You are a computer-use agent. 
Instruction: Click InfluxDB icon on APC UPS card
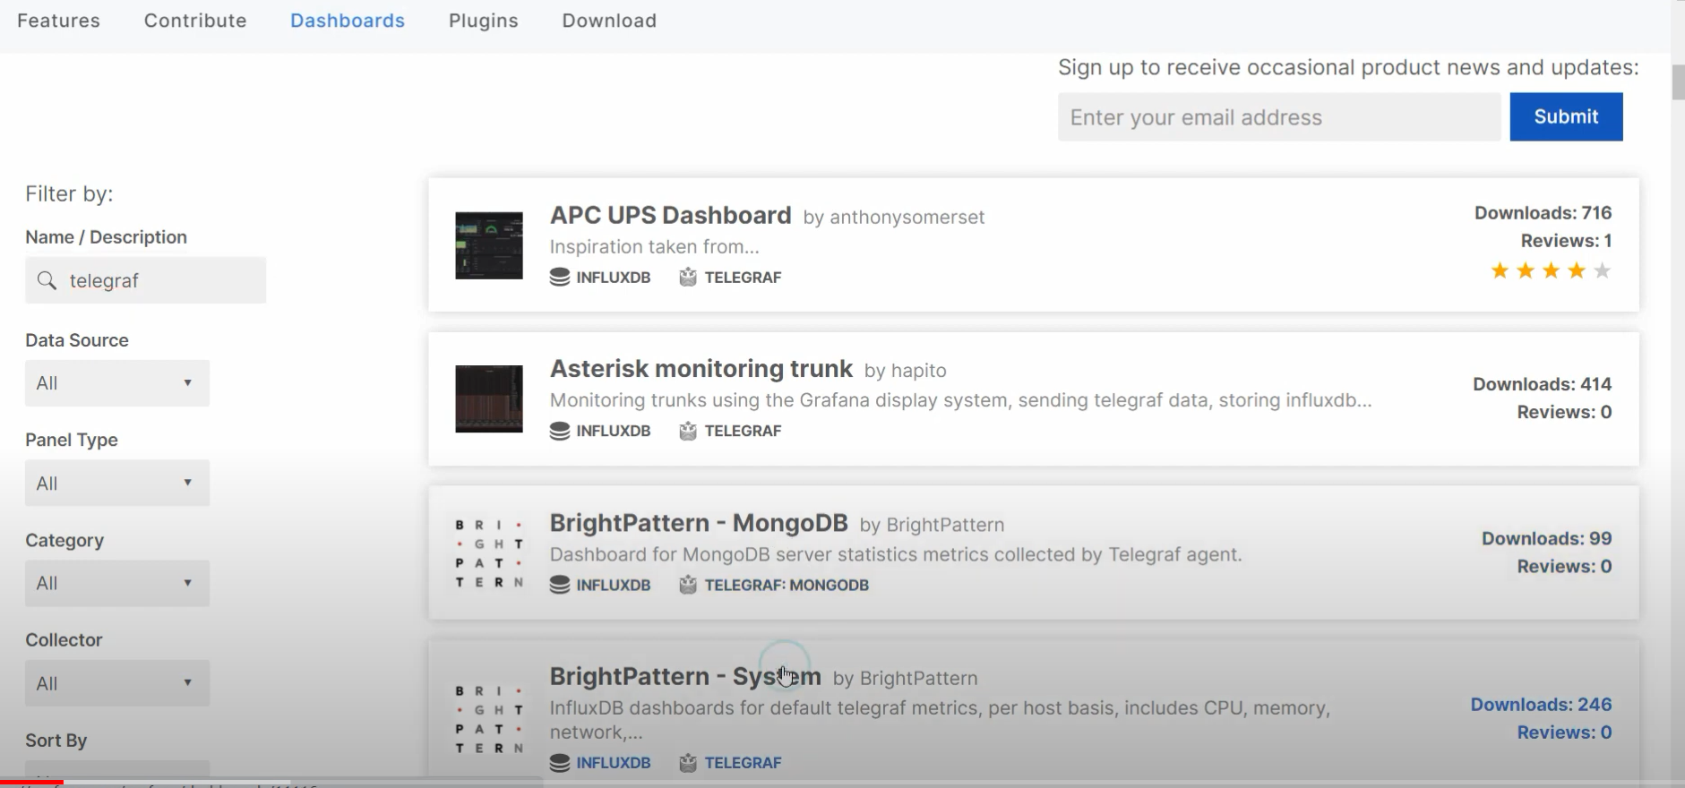(560, 278)
